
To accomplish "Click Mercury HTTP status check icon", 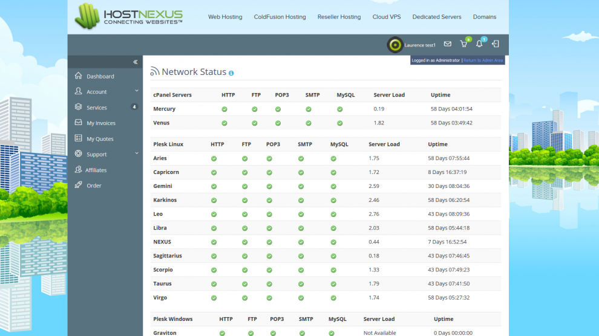I will (224, 109).
